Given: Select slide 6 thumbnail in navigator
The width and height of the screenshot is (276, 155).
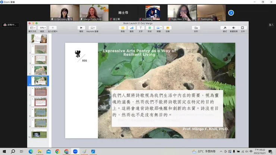Looking at the screenshot, I should [39, 92].
